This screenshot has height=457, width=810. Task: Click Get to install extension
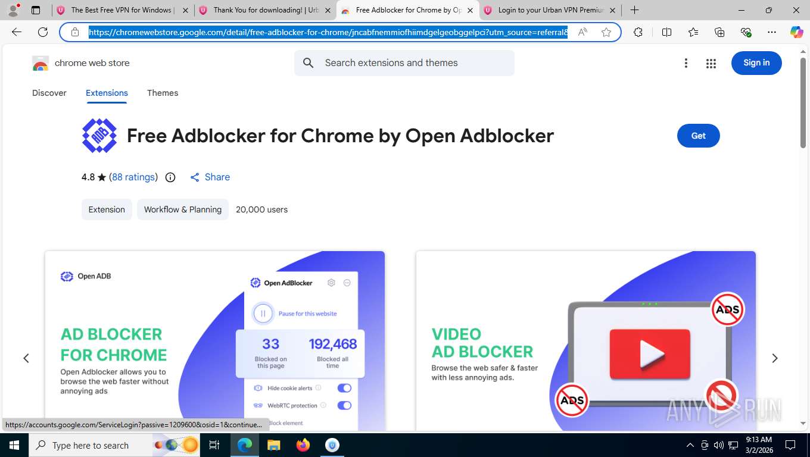(698, 136)
